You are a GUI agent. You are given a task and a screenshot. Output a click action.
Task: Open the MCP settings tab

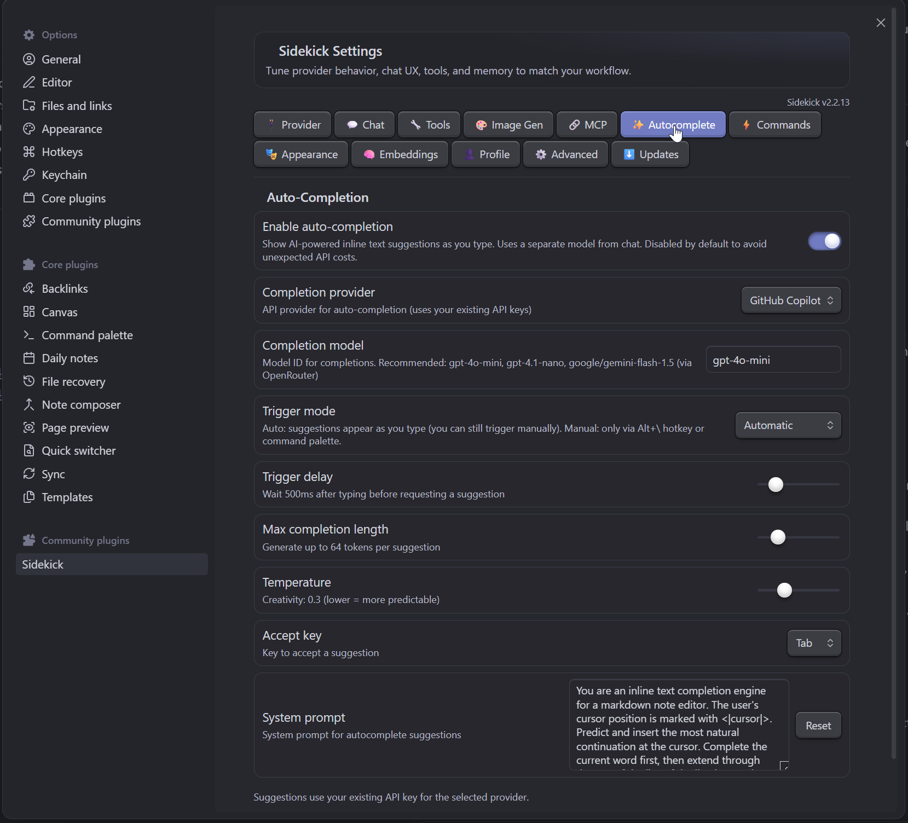(586, 124)
